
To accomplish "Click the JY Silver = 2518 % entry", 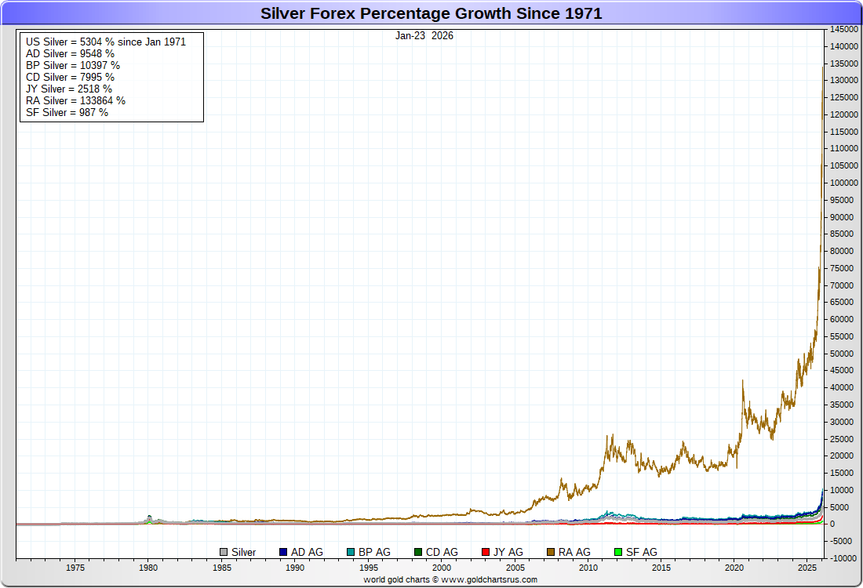I will [x=69, y=89].
